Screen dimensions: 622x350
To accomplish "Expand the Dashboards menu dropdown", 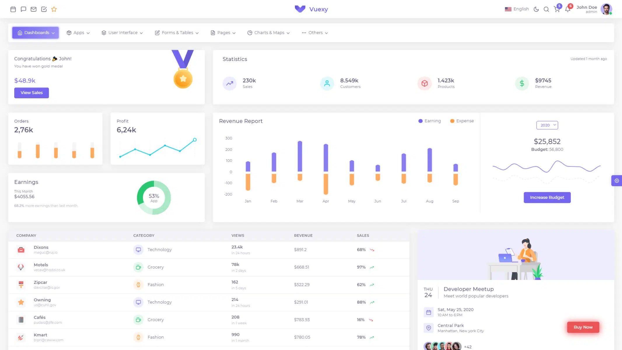I will click(x=36, y=33).
